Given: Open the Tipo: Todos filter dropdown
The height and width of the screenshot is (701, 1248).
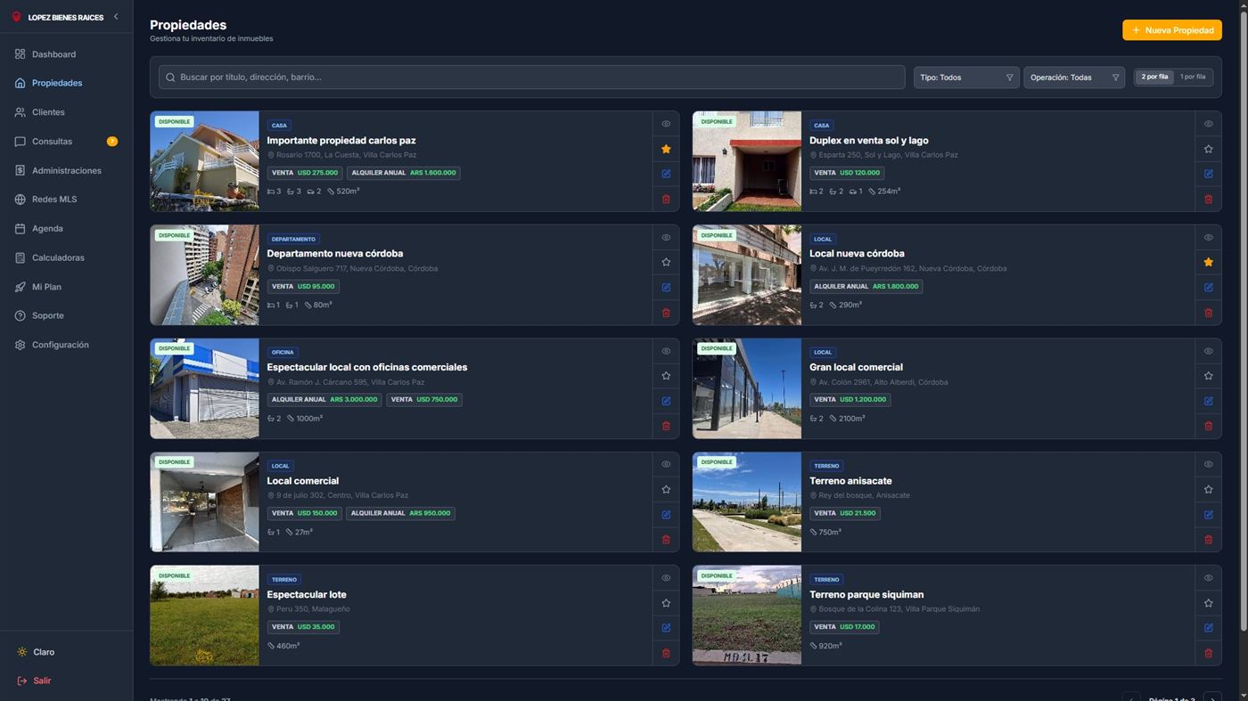Looking at the screenshot, I should click(x=966, y=77).
